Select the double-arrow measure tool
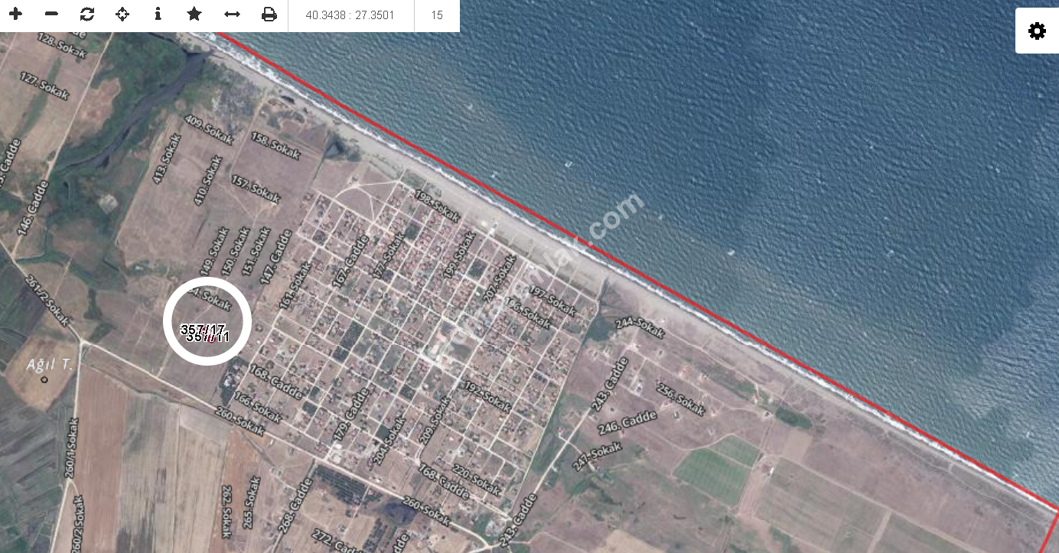Viewport: 1059px width, 553px height. click(232, 15)
